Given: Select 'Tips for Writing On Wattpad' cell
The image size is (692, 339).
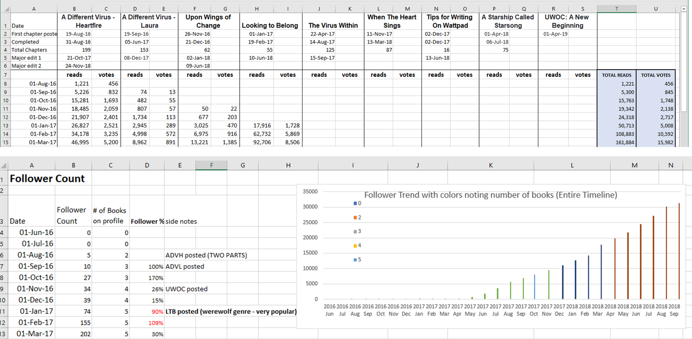Looking at the screenshot, I should pyautogui.click(x=450, y=21).
